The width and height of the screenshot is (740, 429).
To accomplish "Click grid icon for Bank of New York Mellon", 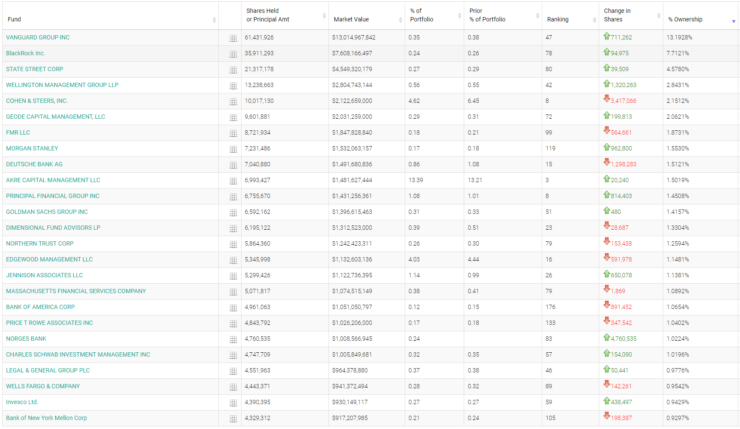I will pos(233,419).
